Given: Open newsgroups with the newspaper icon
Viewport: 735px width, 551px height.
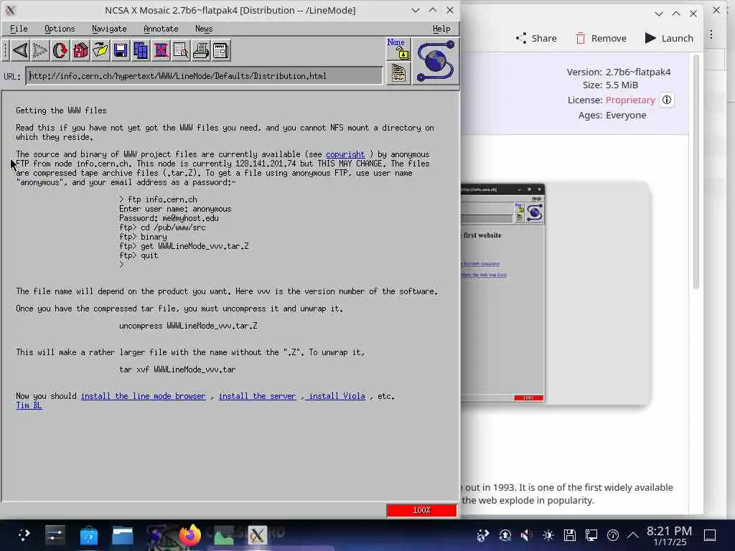Looking at the screenshot, I should pos(221,51).
